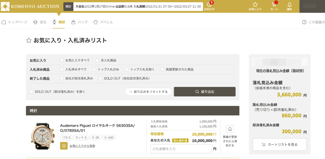Click カートリストを見る button

point(279,145)
